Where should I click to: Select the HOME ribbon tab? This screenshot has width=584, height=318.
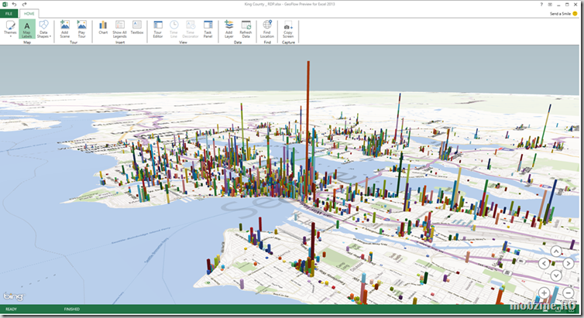coord(29,14)
